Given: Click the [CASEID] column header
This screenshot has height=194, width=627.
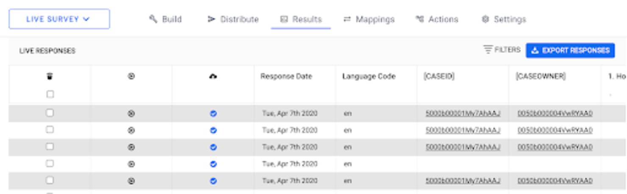Looking at the screenshot, I should click(439, 76).
